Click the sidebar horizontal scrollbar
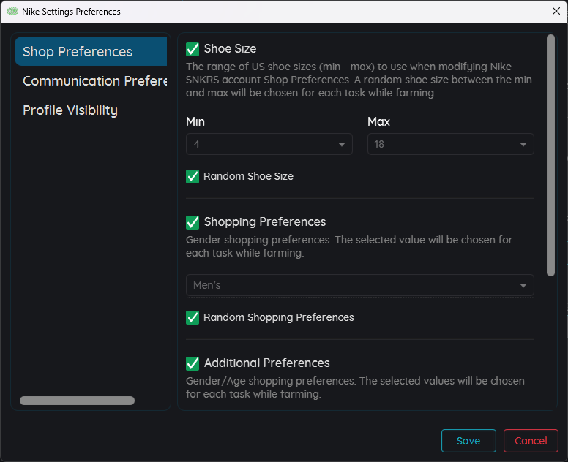The image size is (568, 462). (x=77, y=401)
